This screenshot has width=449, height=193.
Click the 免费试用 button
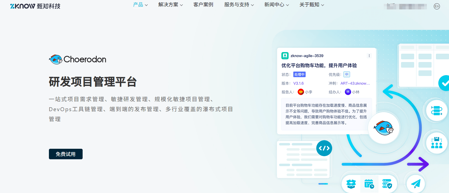[x=66, y=154]
